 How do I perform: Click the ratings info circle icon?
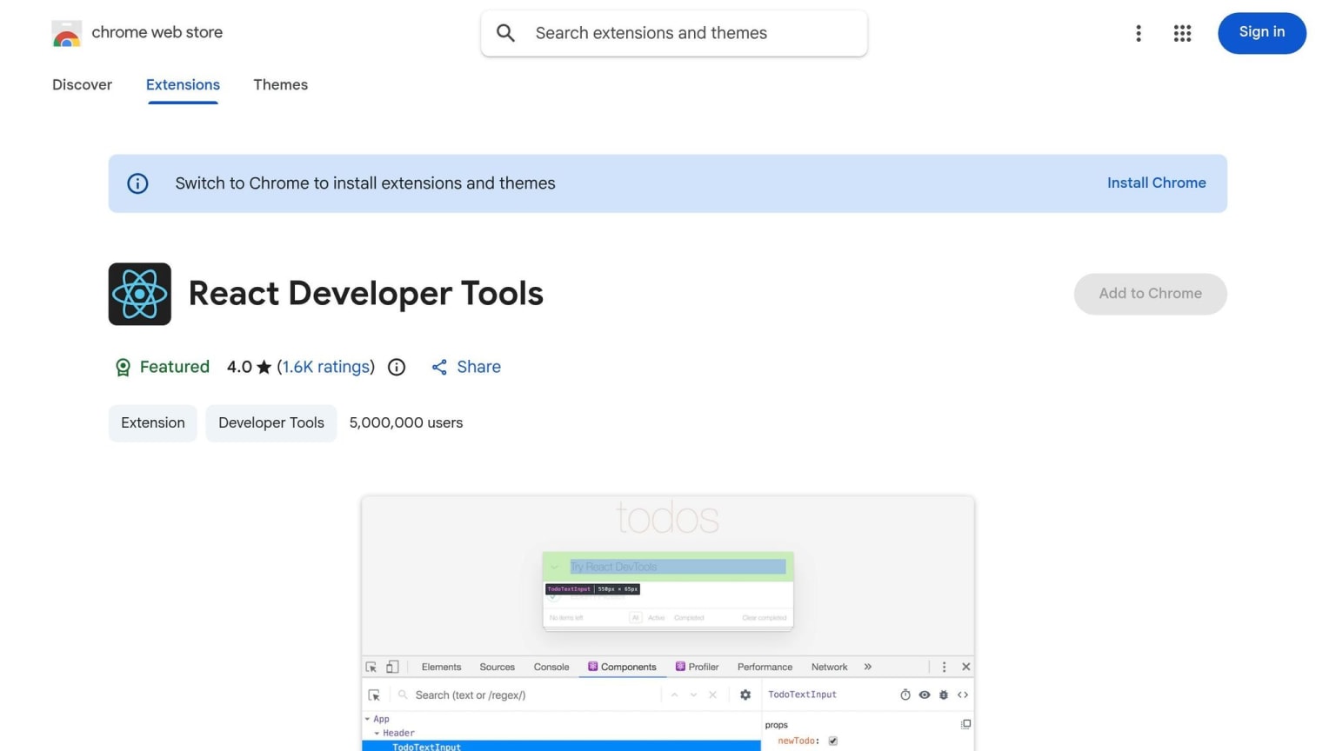point(397,367)
